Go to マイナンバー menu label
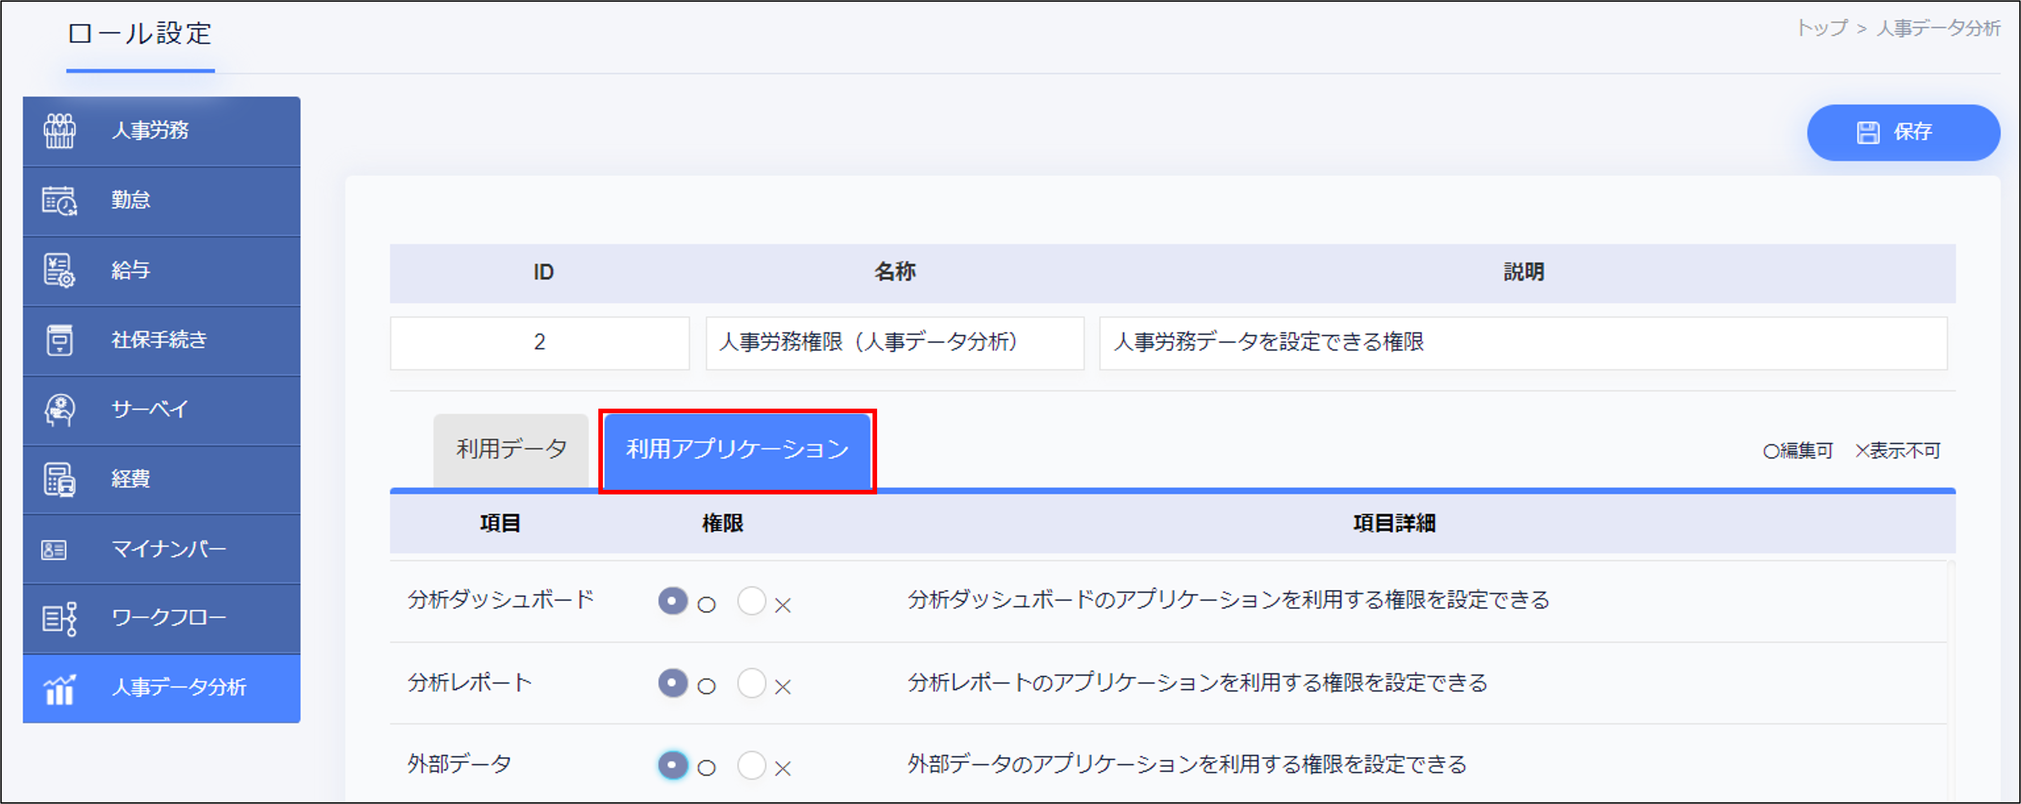 click(x=169, y=549)
